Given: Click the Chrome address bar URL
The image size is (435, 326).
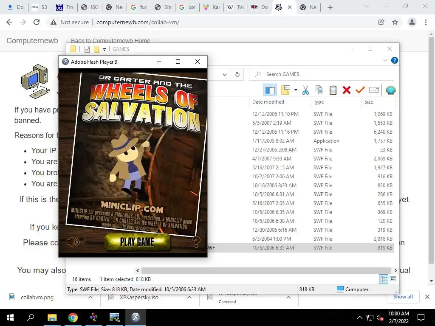Looking at the screenshot, I should coord(138,22).
